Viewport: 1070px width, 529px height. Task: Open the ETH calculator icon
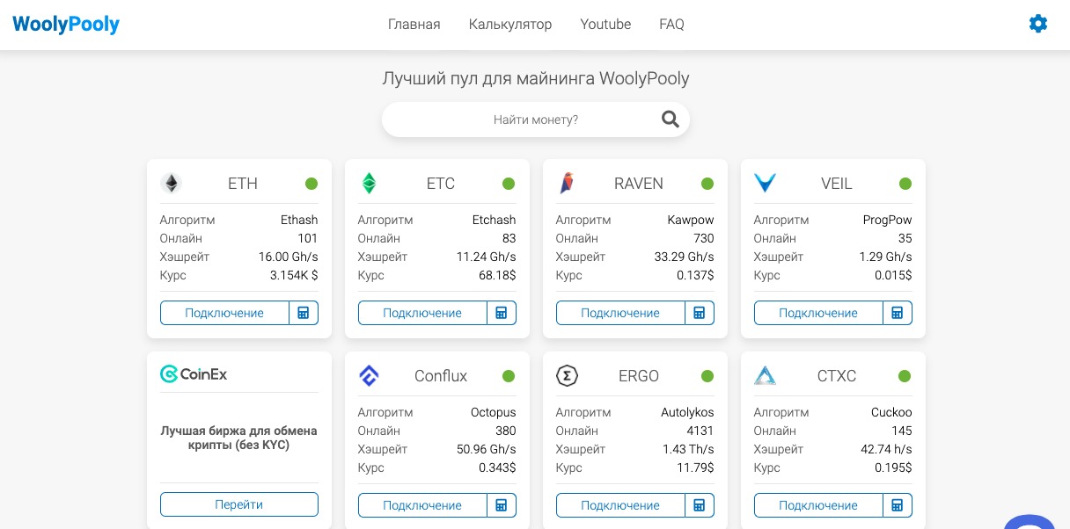(x=304, y=313)
